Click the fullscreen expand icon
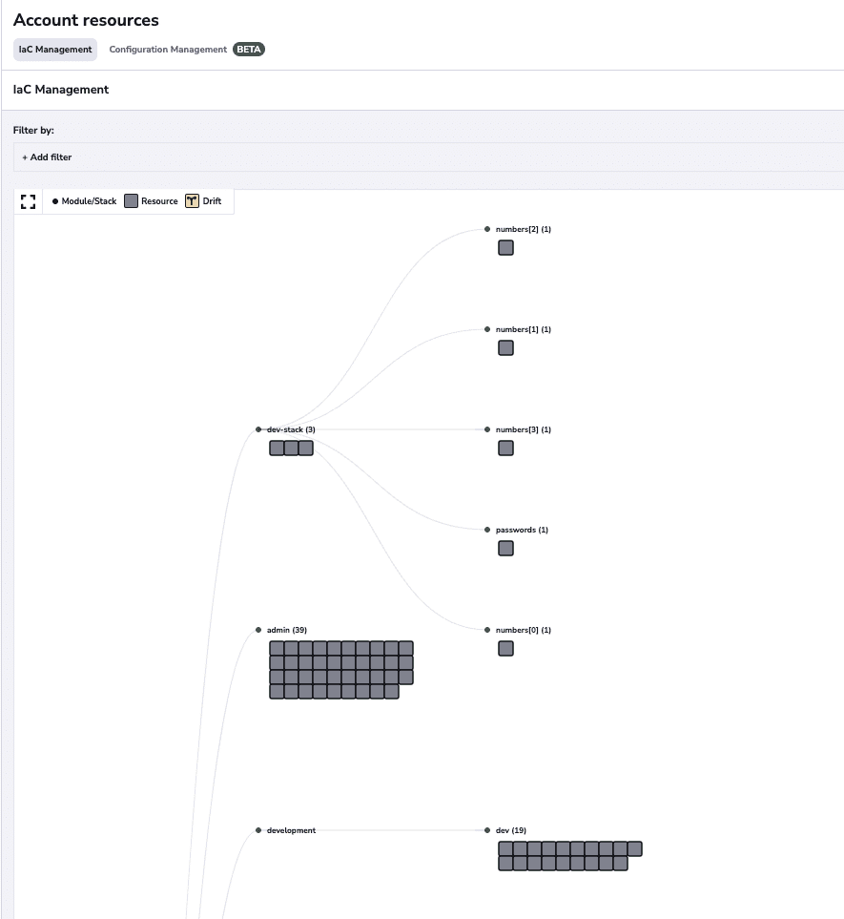The height and width of the screenshot is (919, 844). 28,201
